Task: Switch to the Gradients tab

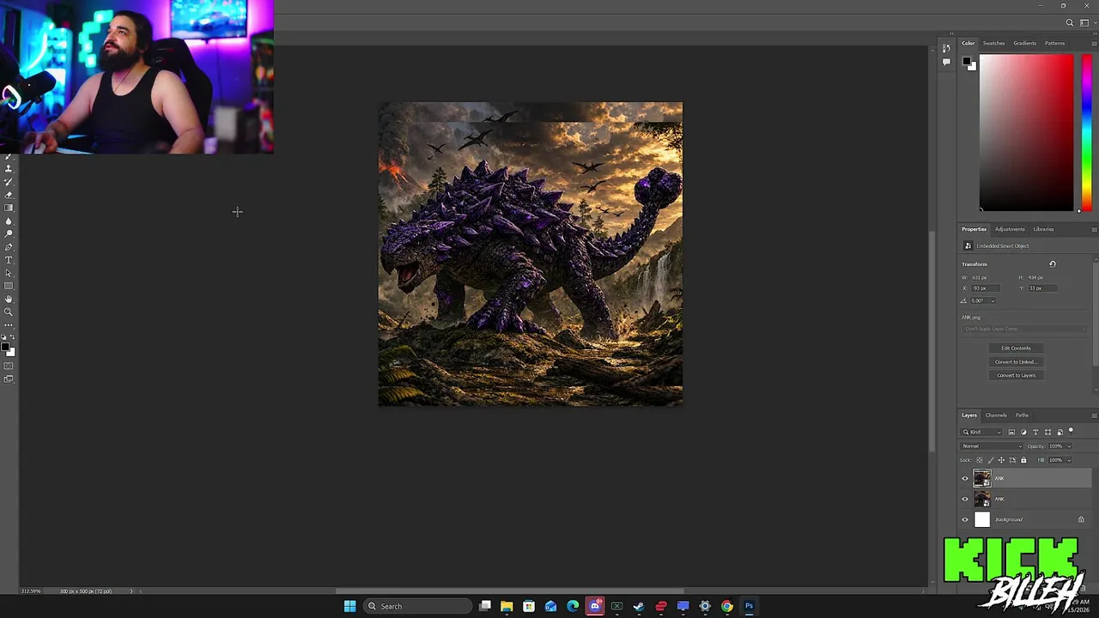Action: pos(1024,43)
